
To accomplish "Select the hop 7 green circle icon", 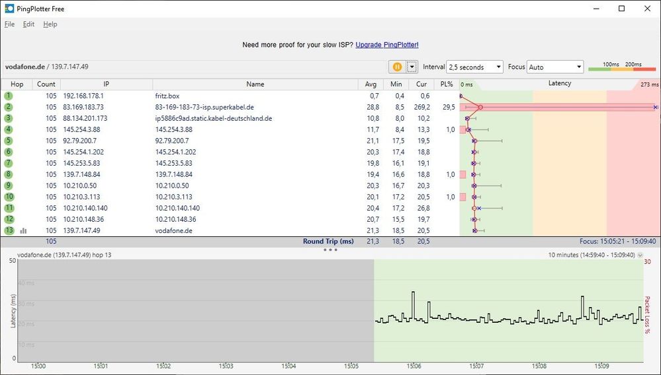I will 9,163.
